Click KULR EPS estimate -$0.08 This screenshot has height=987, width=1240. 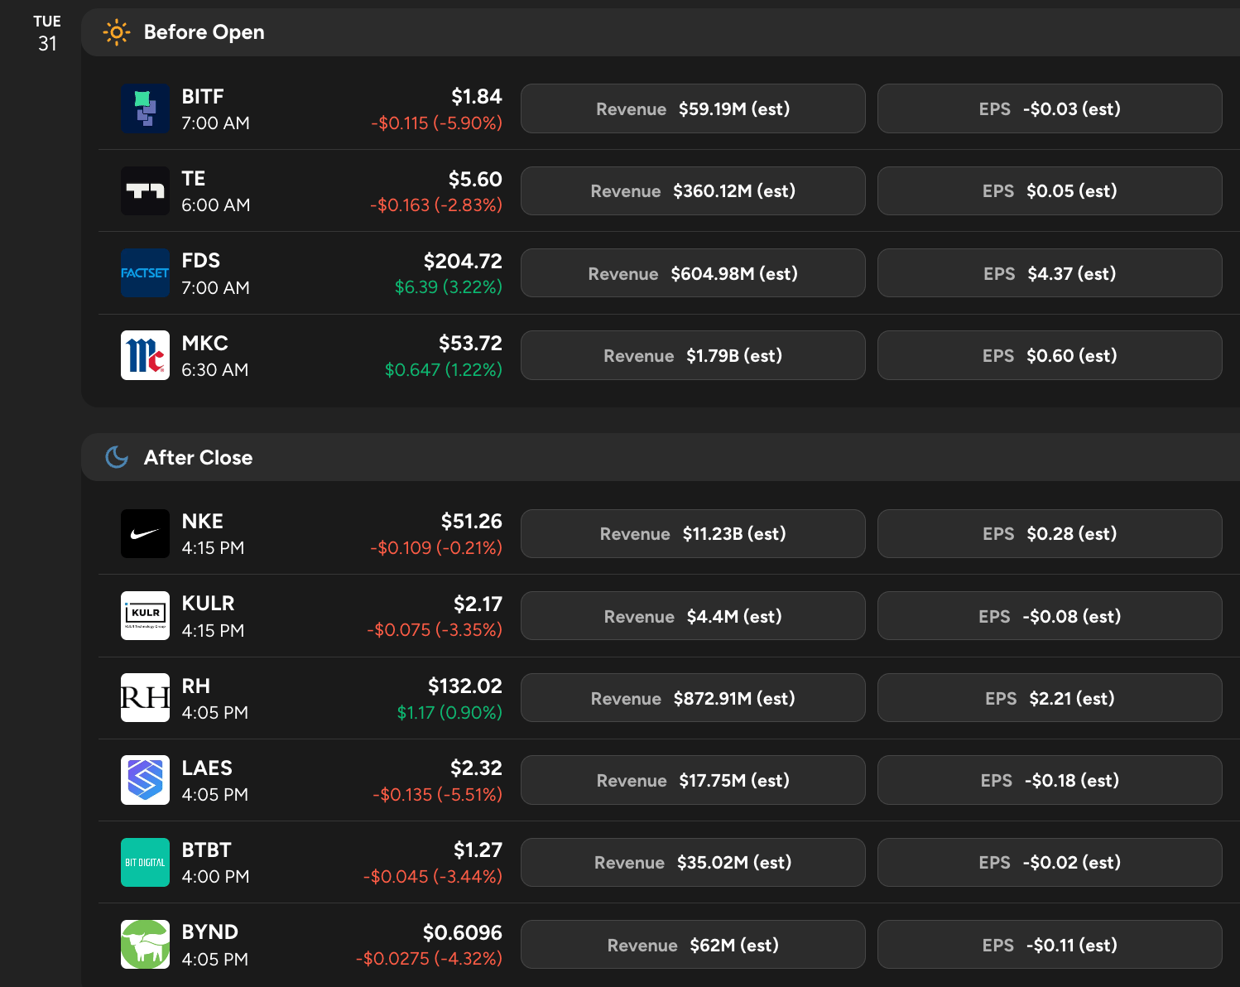coord(1050,616)
